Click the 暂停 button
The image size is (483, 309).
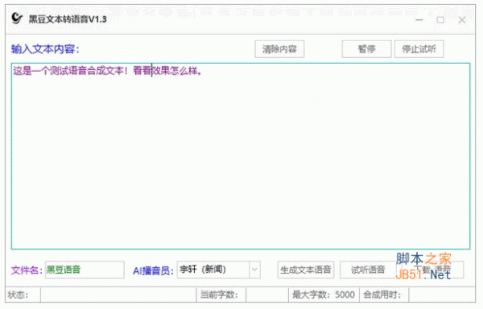[366, 49]
